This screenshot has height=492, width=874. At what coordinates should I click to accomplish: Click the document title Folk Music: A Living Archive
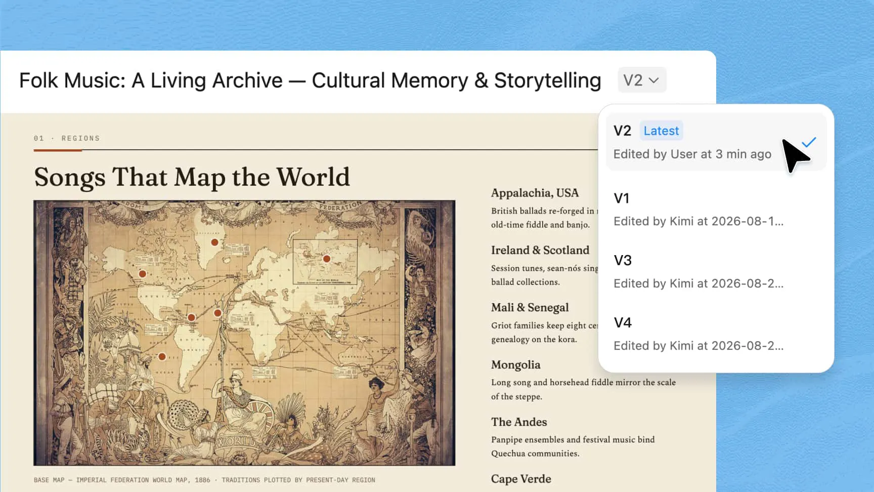[x=310, y=80]
